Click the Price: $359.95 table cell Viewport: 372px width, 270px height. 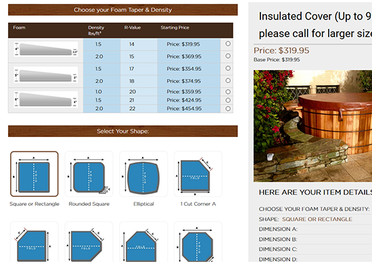click(189, 92)
